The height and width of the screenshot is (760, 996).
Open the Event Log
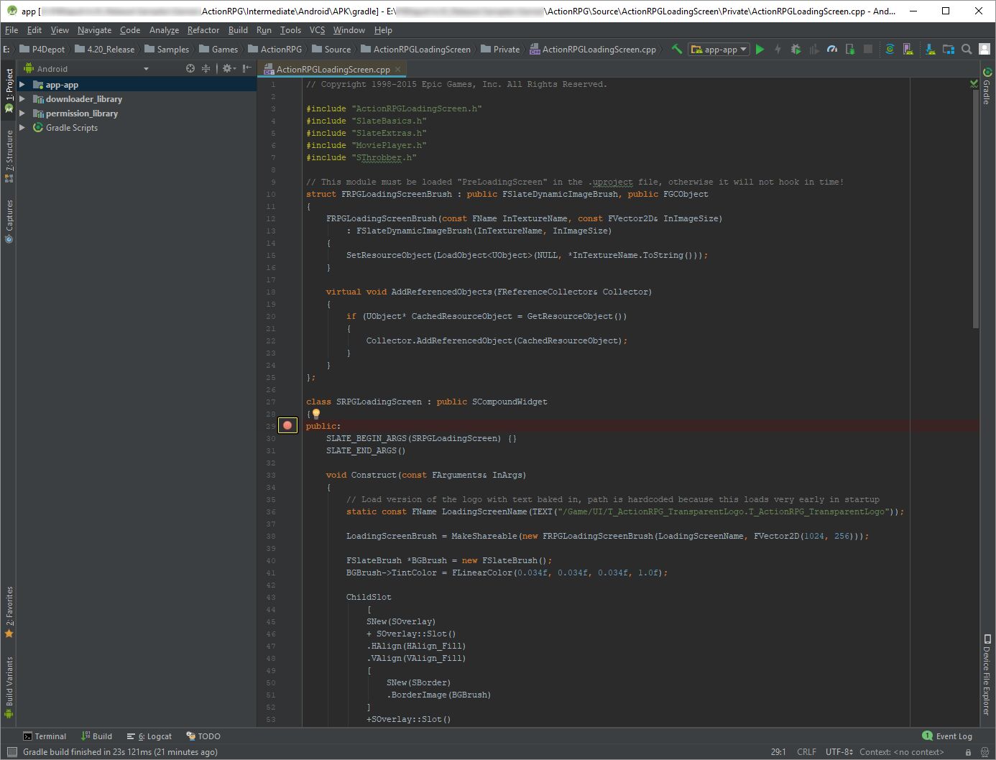click(x=947, y=736)
